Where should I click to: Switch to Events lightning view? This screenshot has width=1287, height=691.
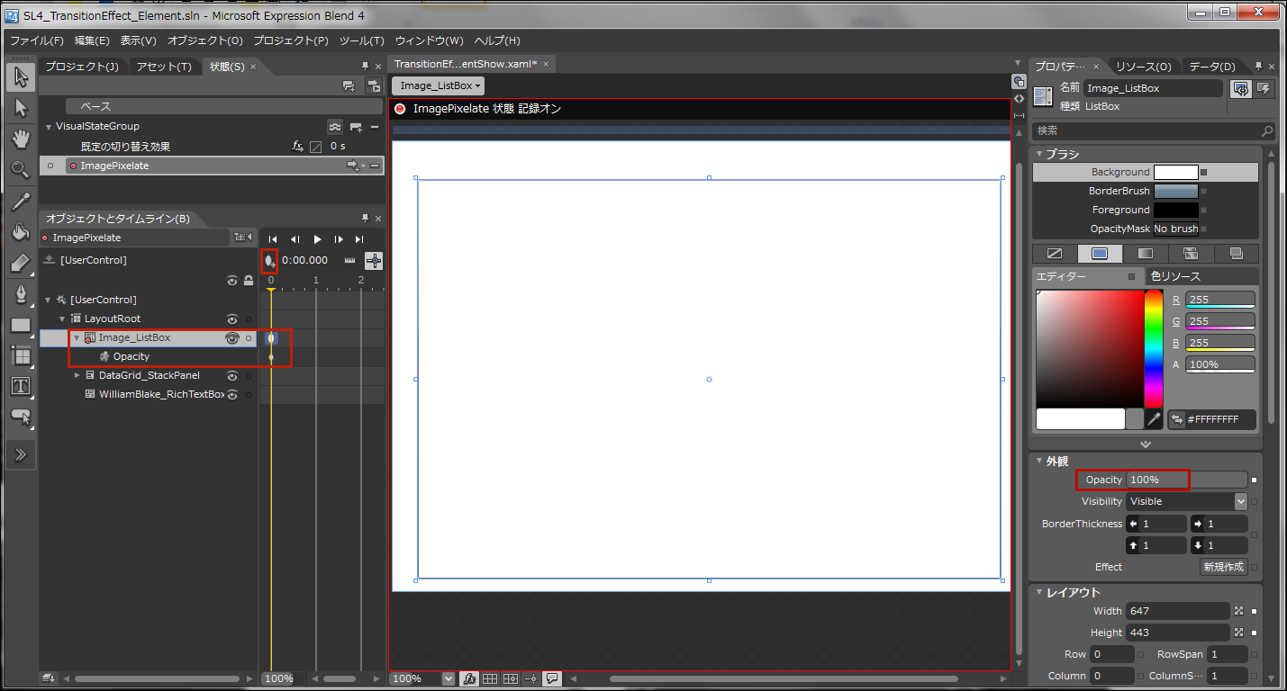pyautogui.click(x=1264, y=88)
